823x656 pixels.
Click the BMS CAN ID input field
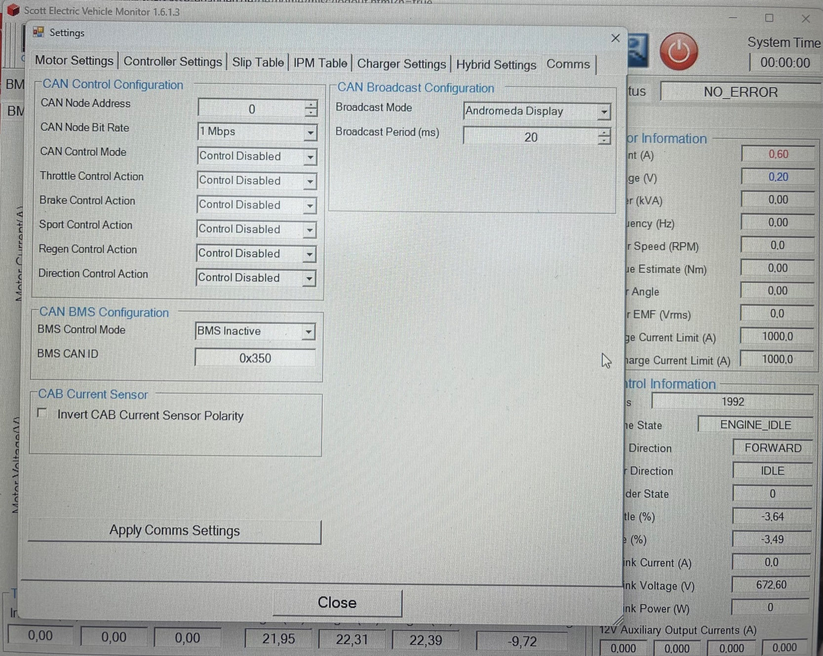tap(255, 358)
